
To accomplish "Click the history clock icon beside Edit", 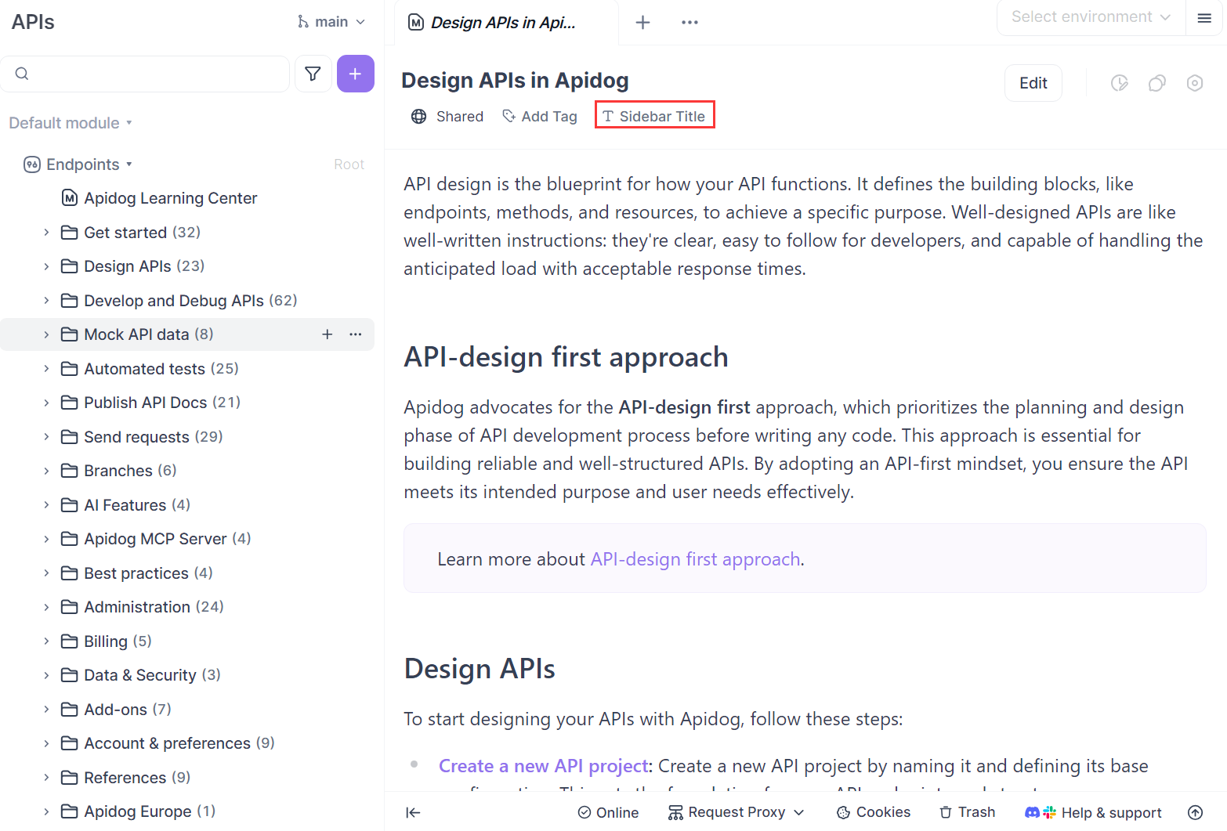I will 1119,83.
